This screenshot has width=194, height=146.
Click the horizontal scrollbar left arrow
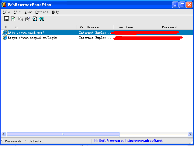[4, 134]
